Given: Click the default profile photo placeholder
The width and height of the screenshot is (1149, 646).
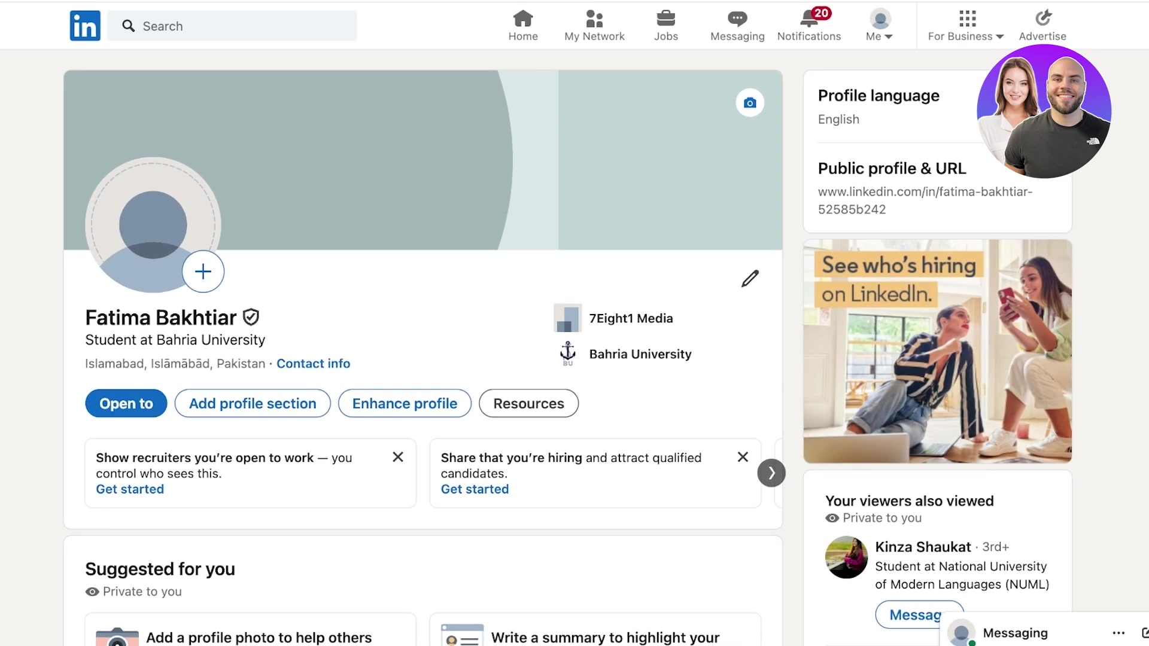Looking at the screenshot, I should (153, 225).
